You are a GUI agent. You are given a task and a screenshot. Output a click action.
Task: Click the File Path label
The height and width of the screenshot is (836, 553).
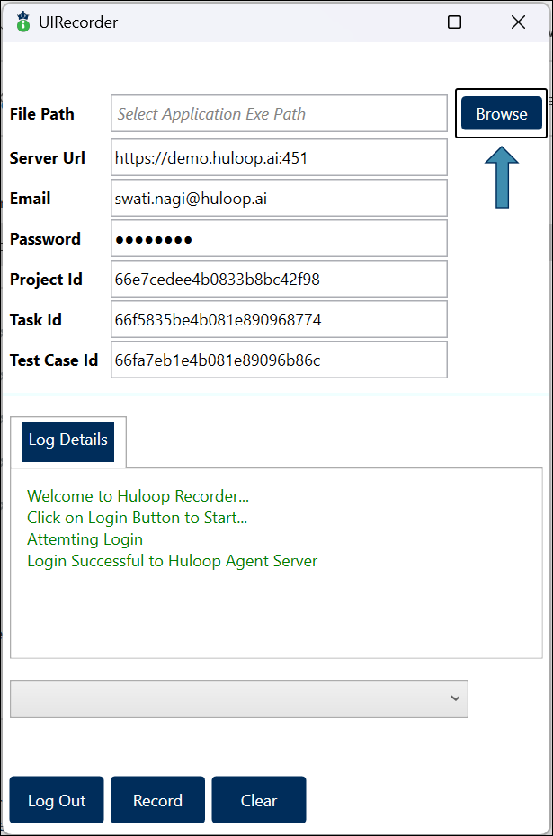click(x=41, y=113)
